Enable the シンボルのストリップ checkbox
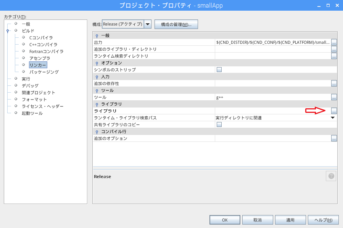The image size is (343, 228). pos(219,70)
